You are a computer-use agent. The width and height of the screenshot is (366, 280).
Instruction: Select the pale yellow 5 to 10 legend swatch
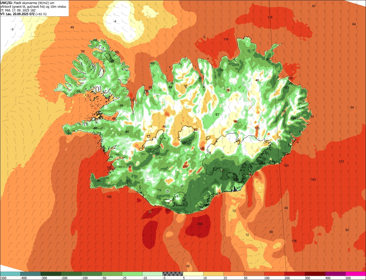[x=193, y=274]
